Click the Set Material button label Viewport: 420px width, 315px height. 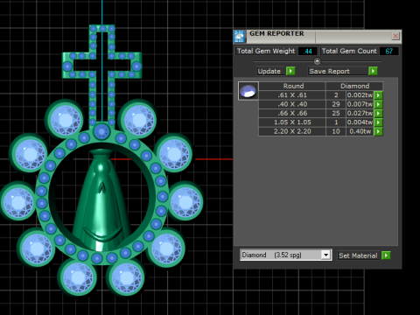[x=358, y=255]
